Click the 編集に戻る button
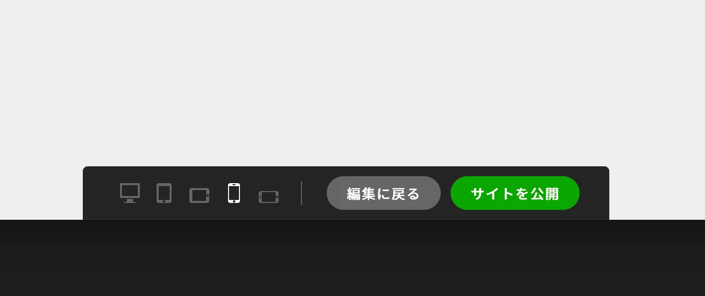Image resolution: width=705 pixels, height=296 pixels. point(384,193)
